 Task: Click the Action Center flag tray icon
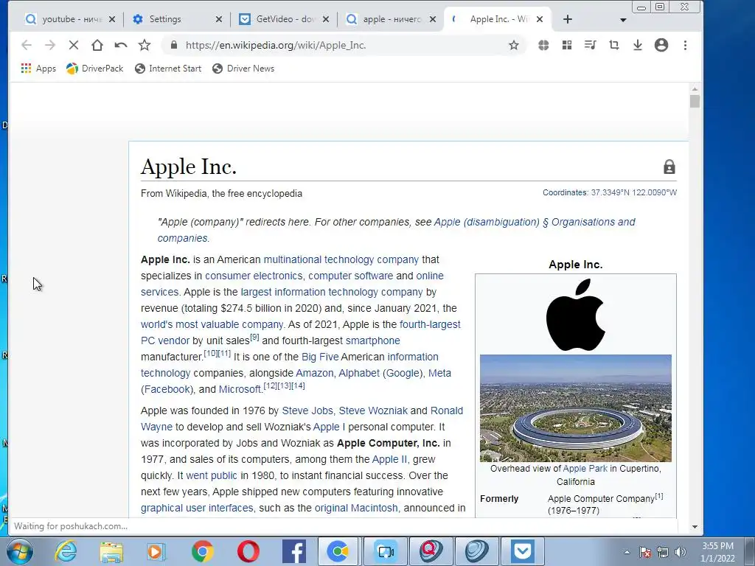tap(644, 552)
